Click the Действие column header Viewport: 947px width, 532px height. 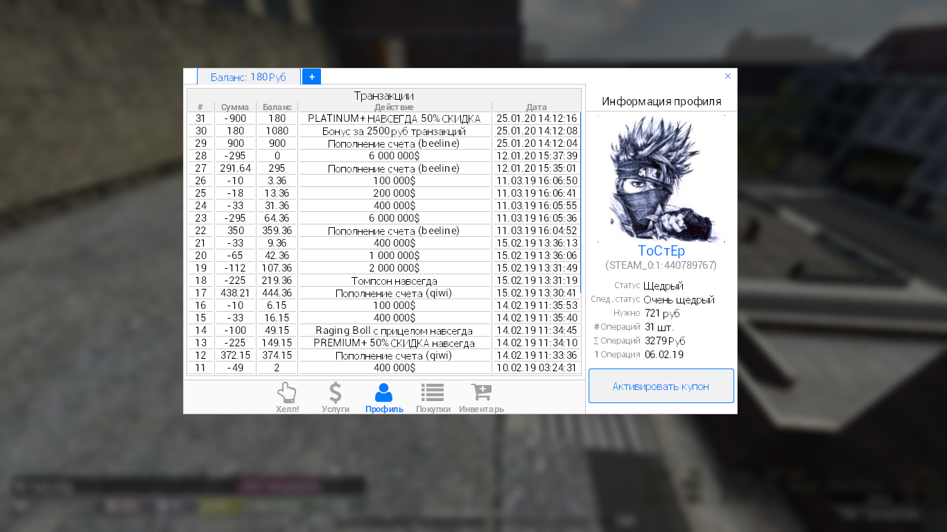[394, 107]
